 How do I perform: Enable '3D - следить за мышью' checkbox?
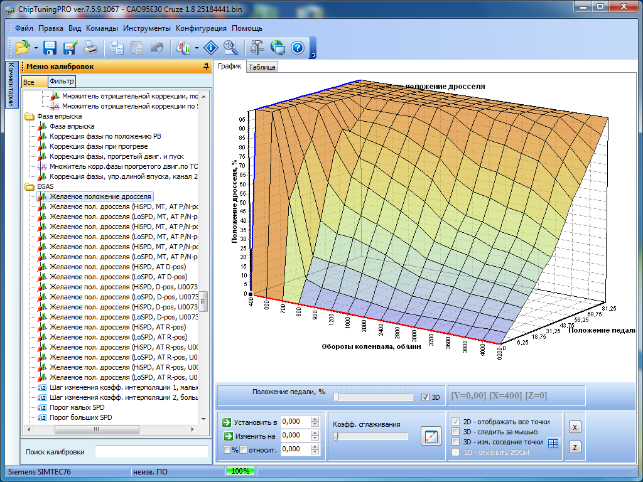(x=457, y=432)
